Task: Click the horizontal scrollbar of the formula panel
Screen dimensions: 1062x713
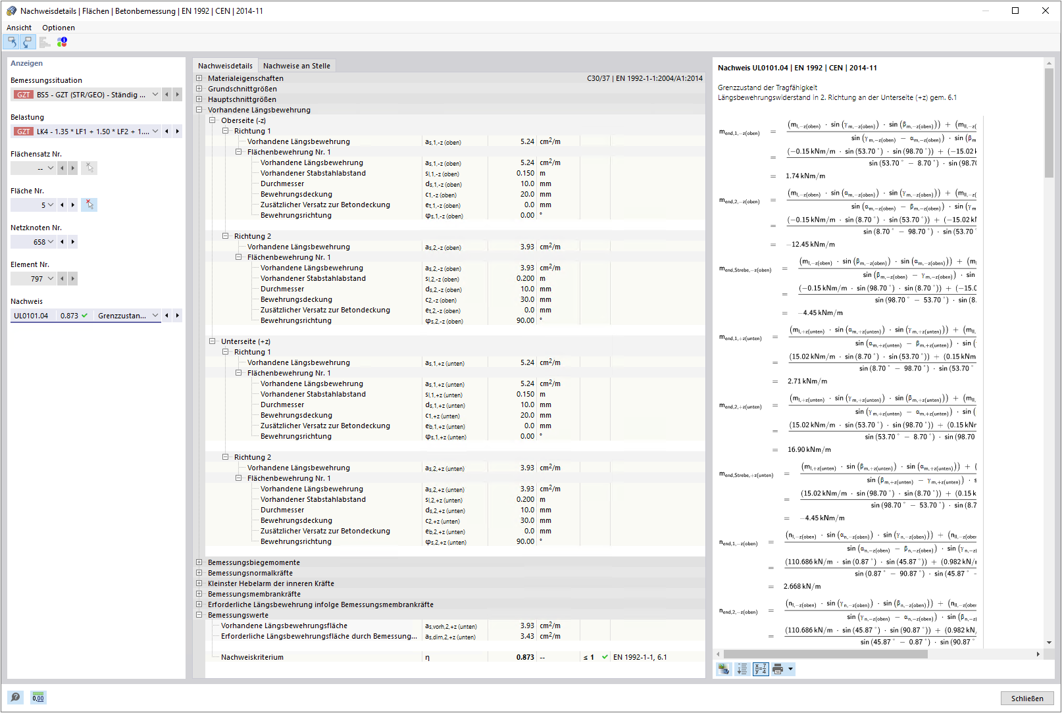Action: [x=825, y=654]
